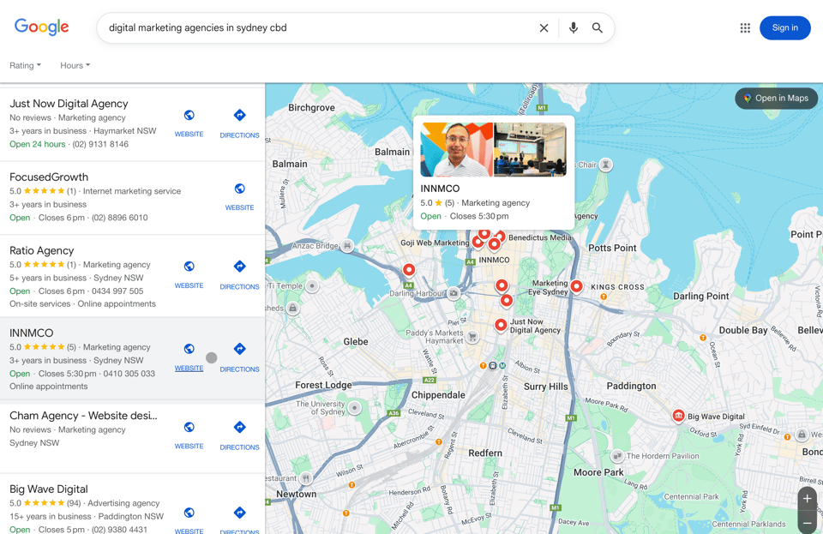Open INNMCO presentation room photo
Image resolution: width=823 pixels, height=534 pixels.
(x=530, y=149)
